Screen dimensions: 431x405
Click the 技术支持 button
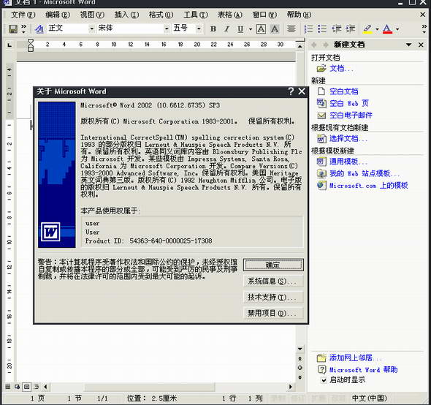pyautogui.click(x=273, y=297)
